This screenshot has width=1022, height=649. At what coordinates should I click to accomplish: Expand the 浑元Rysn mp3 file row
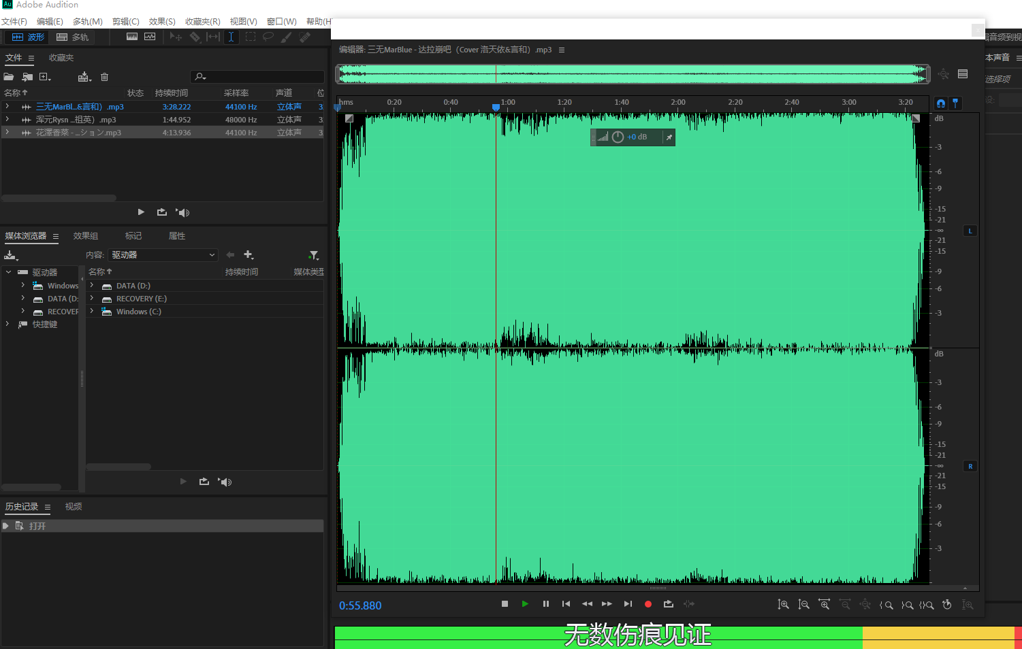pos(7,120)
